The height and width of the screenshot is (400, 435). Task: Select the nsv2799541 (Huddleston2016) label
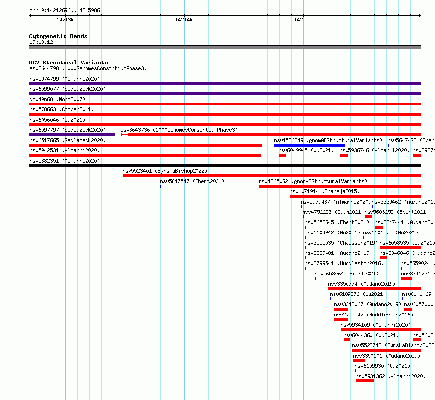(x=344, y=263)
